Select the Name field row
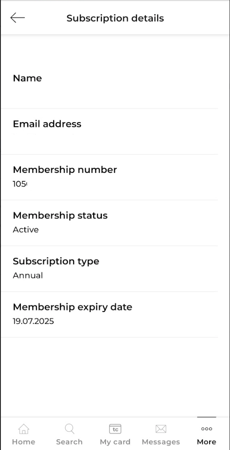 [x=109, y=86]
